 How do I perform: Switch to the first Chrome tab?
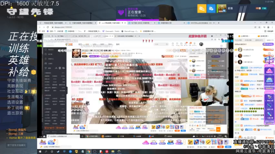click(x=53, y=23)
